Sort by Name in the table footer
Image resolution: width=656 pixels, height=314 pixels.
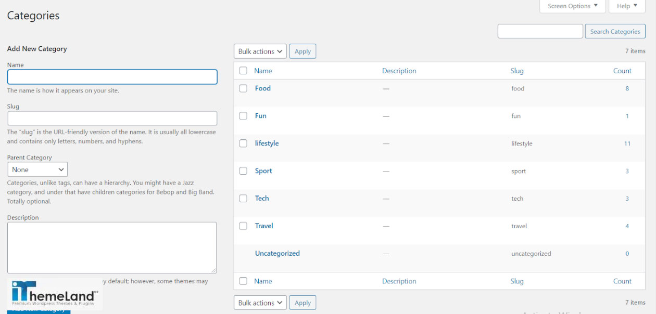pyautogui.click(x=263, y=281)
